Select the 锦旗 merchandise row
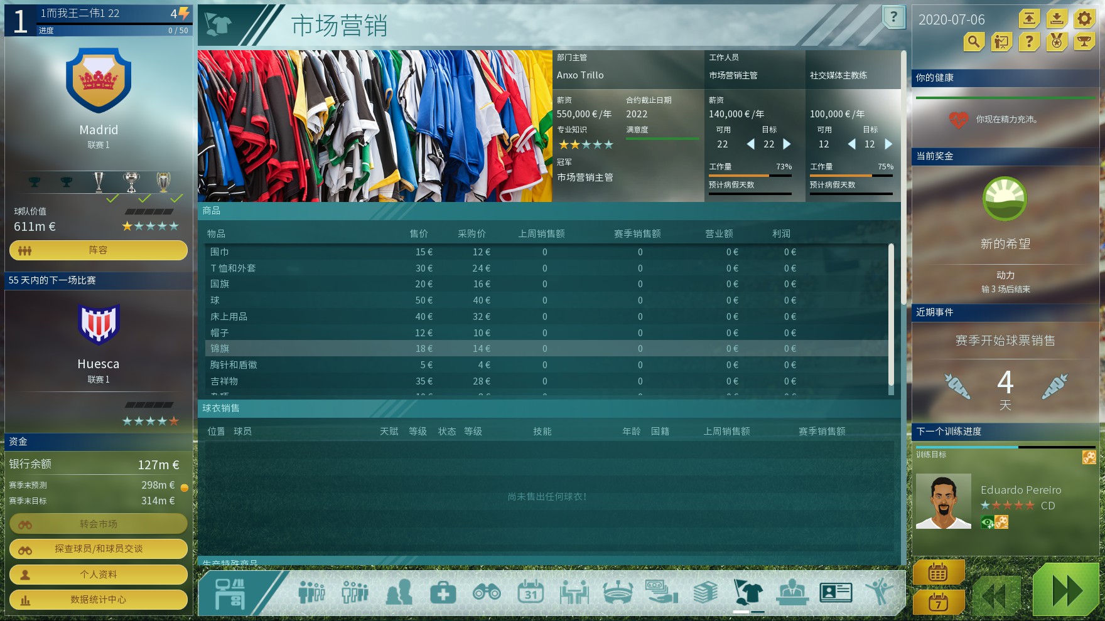This screenshot has width=1105, height=621. click(x=546, y=349)
